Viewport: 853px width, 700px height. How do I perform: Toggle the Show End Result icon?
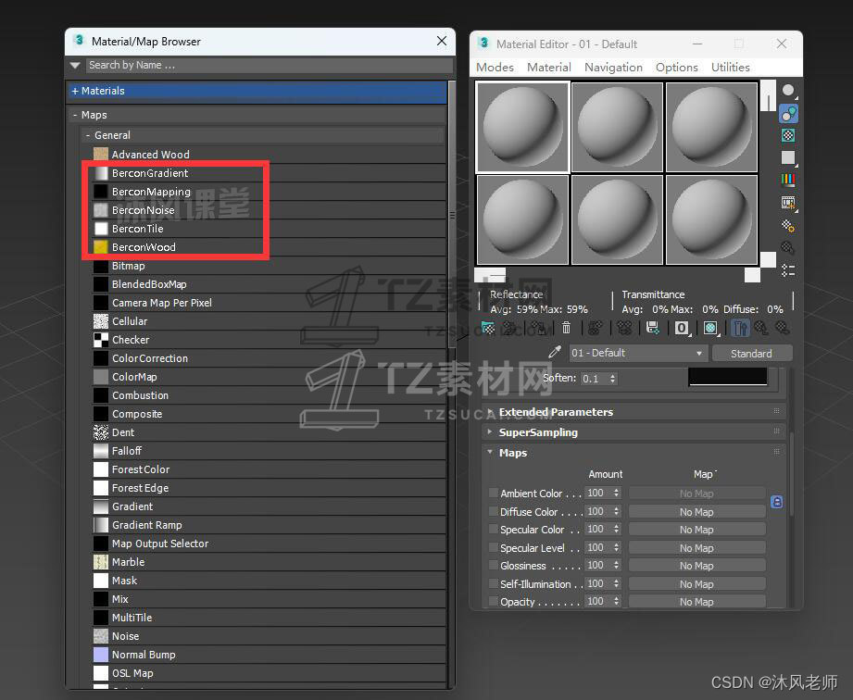(740, 328)
